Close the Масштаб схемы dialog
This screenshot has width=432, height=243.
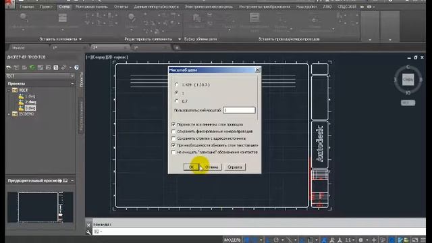(x=257, y=70)
